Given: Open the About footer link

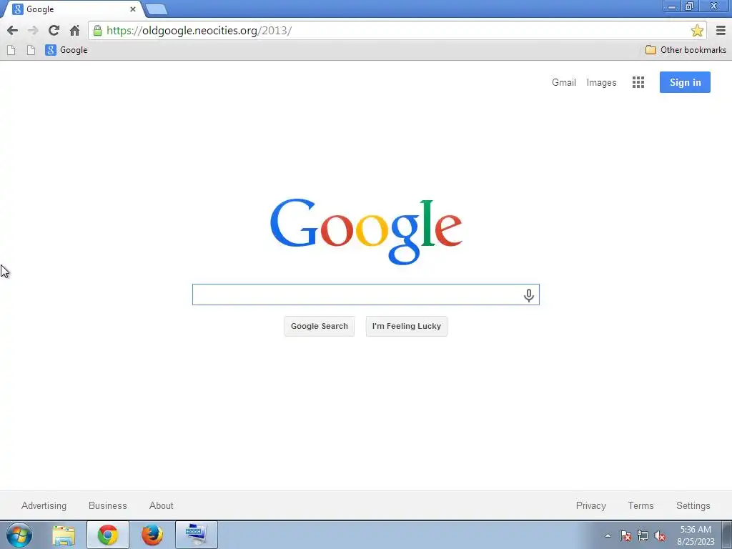Looking at the screenshot, I should (x=161, y=505).
